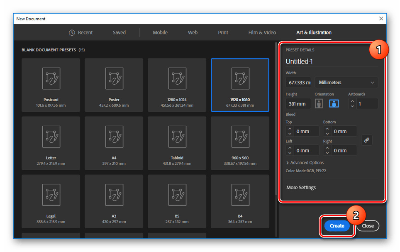Image resolution: width=400 pixels, height=252 pixels.
Task: Click the Width input field
Action: coord(298,83)
